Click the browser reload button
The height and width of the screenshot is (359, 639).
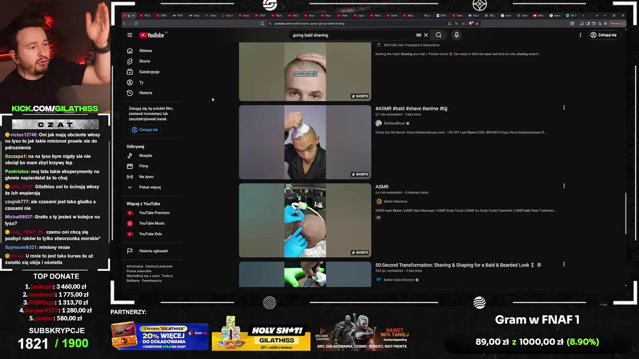click(x=136, y=23)
